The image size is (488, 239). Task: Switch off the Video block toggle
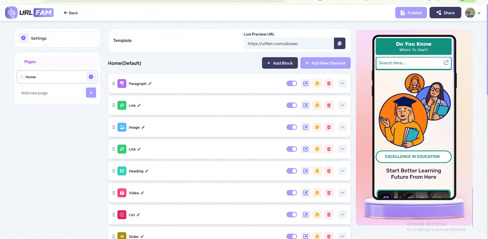[292, 193]
